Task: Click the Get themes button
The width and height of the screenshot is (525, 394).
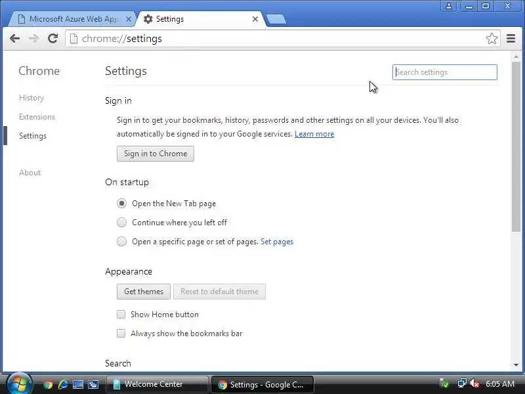Action: (x=144, y=292)
